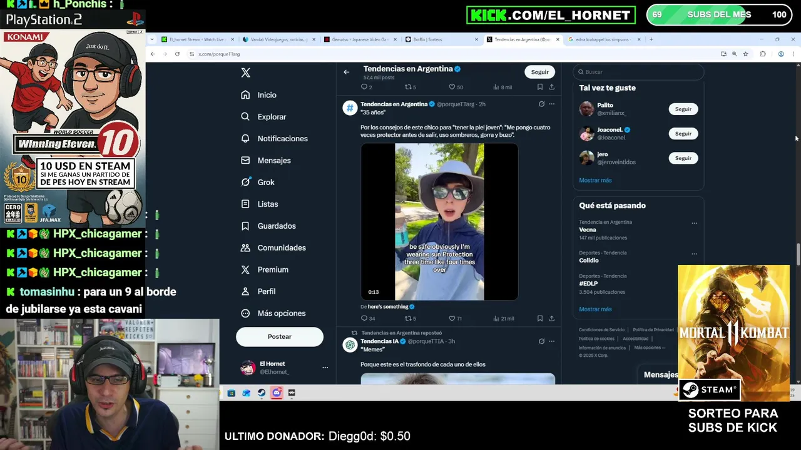Open the X logo home icon
Viewport: 801px width, 450px height.
(246, 72)
